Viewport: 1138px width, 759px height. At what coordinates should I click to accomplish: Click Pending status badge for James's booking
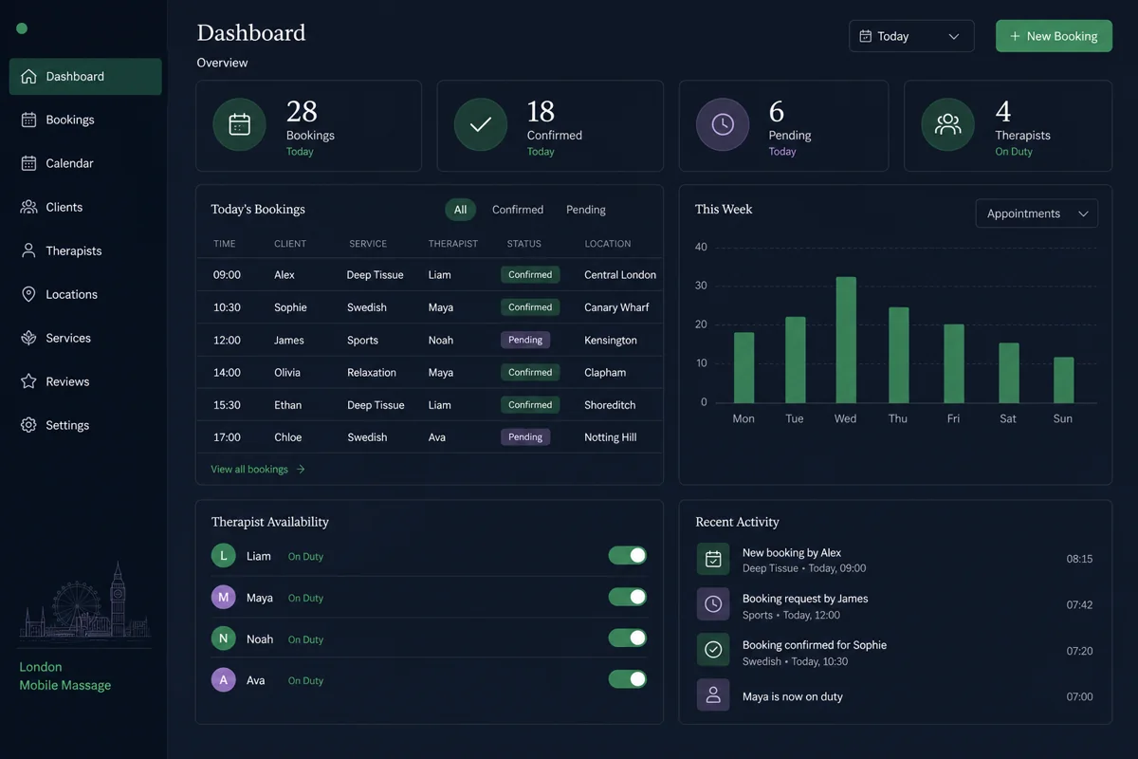click(525, 340)
